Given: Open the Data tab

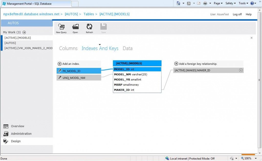Looking at the screenshot, I should tap(127, 48).
